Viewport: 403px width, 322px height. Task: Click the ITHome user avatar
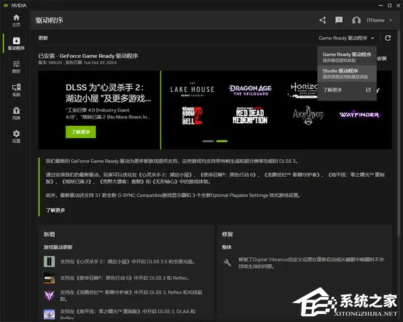(x=356, y=20)
